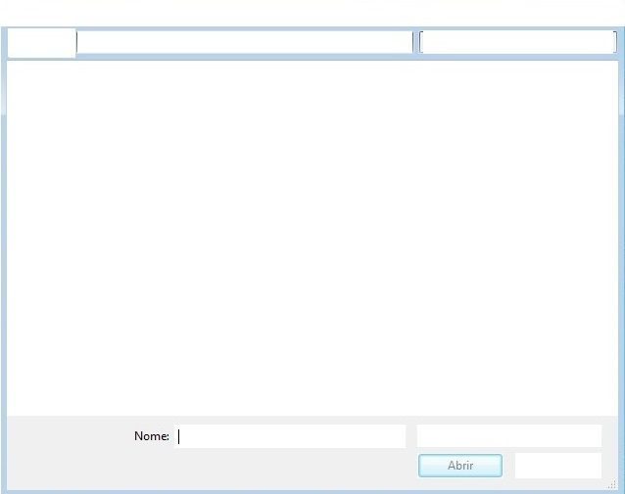Select the Nome: label text
Screen dimensions: 625x494
point(152,436)
